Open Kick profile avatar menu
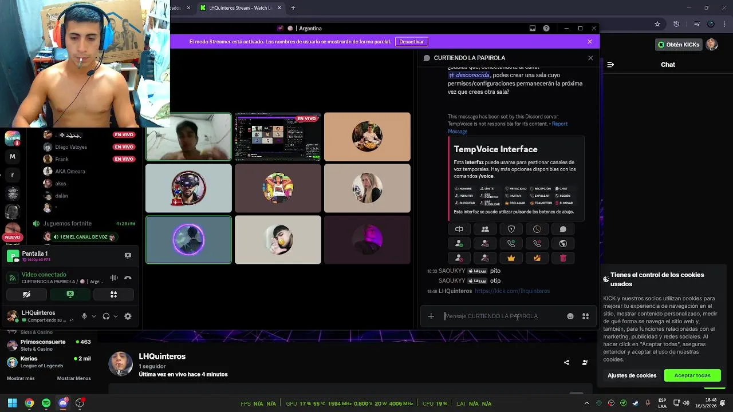The height and width of the screenshot is (412, 733). pyautogui.click(x=712, y=45)
